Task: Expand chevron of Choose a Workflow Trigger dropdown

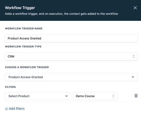Action: click(133, 77)
